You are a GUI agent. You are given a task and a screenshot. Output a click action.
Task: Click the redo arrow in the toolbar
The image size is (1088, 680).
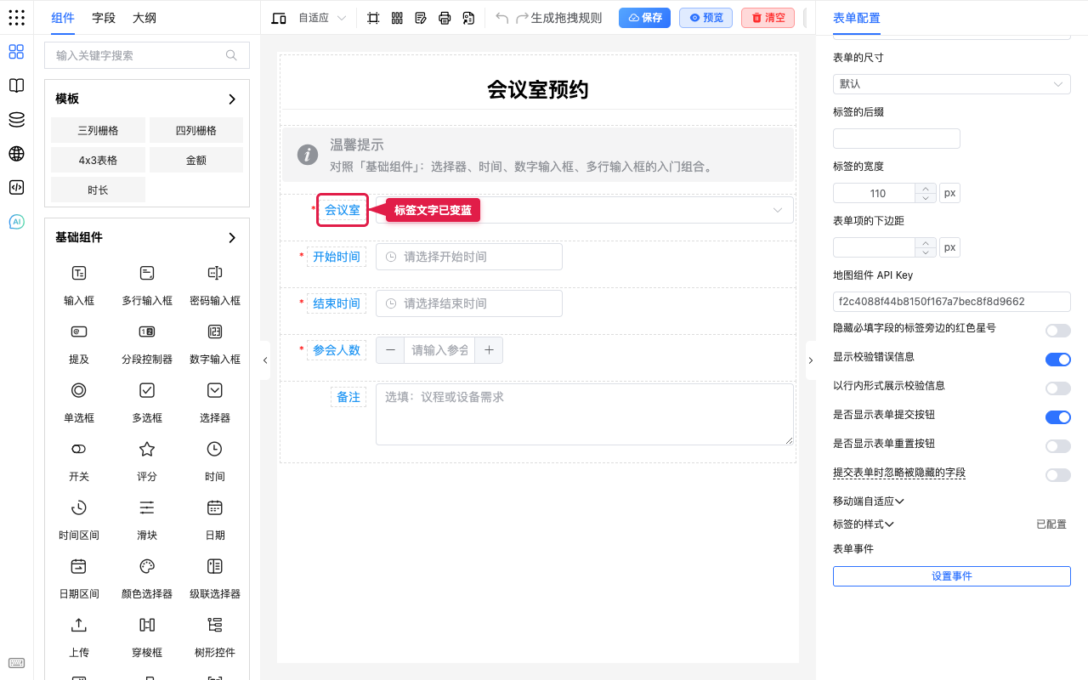coord(523,18)
